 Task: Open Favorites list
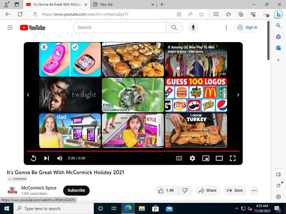coord(228,14)
